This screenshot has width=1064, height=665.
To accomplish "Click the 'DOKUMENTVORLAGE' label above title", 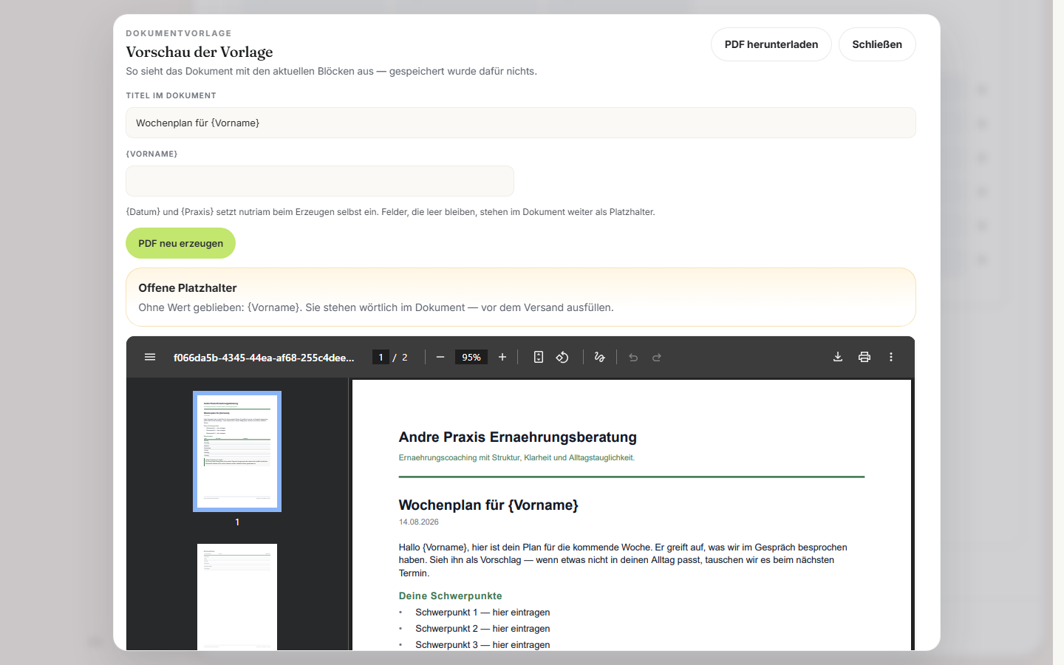I will pyautogui.click(x=179, y=33).
